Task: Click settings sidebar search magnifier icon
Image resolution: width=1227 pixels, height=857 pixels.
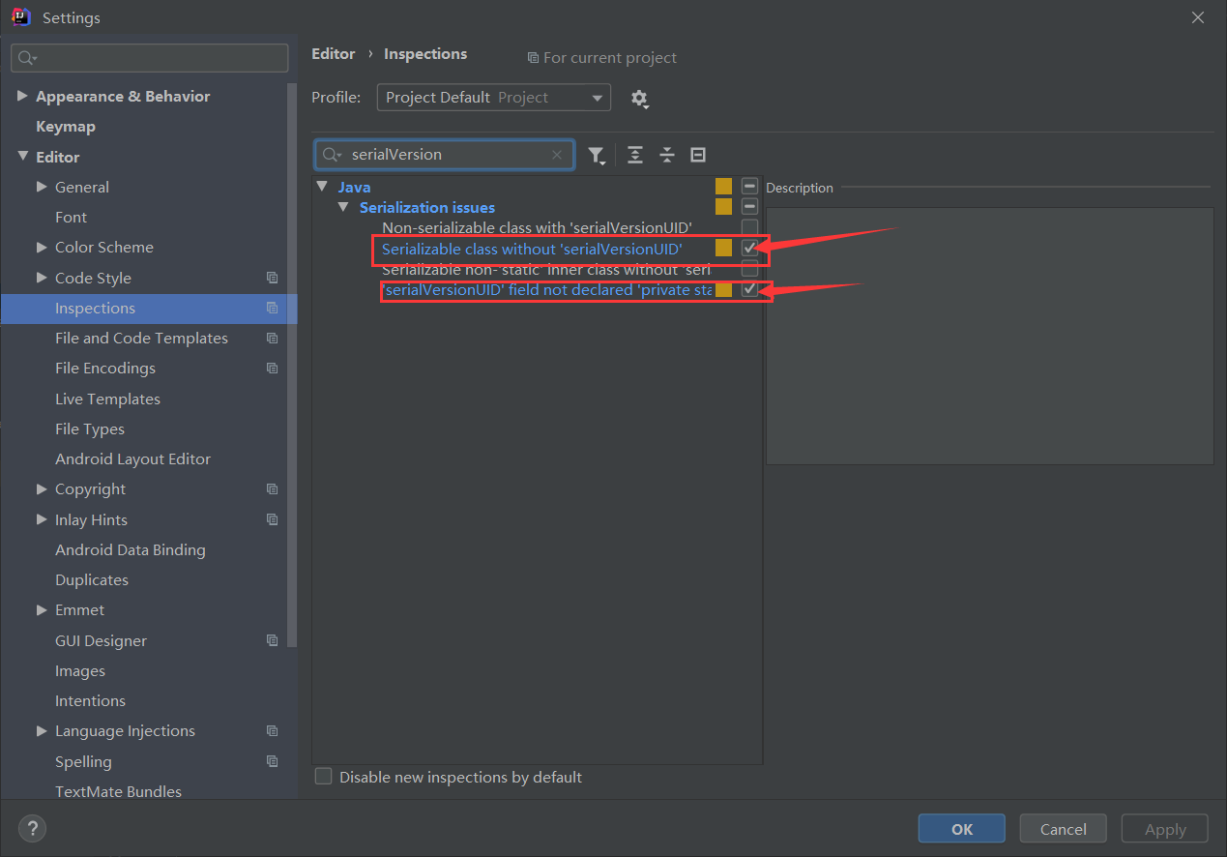Action: click(27, 58)
